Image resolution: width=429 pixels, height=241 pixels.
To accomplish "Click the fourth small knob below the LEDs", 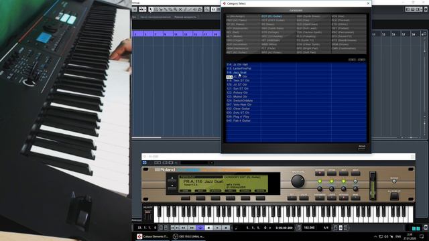I will pyautogui.click(x=355, y=189).
